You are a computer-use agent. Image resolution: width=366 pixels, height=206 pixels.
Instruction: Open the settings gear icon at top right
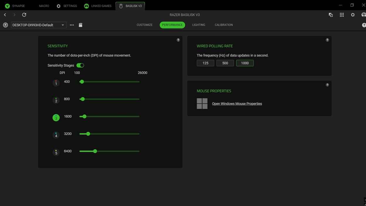(353, 15)
